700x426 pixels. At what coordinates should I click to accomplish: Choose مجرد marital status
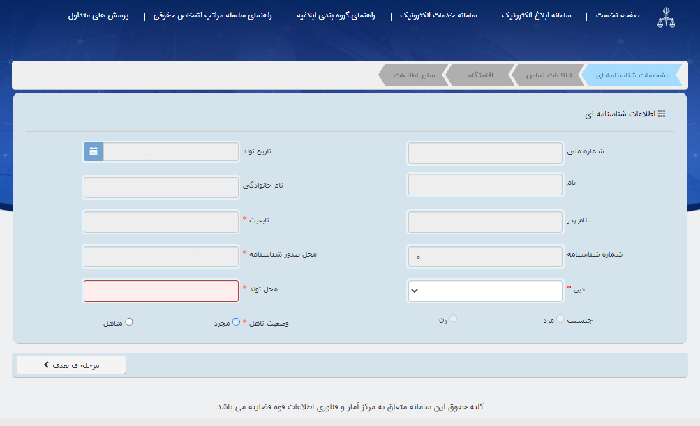coord(236,321)
